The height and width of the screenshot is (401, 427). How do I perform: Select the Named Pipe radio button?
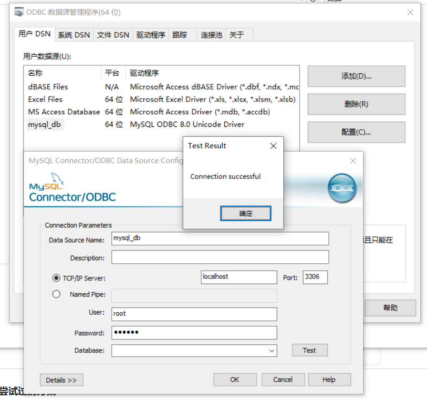click(x=56, y=294)
